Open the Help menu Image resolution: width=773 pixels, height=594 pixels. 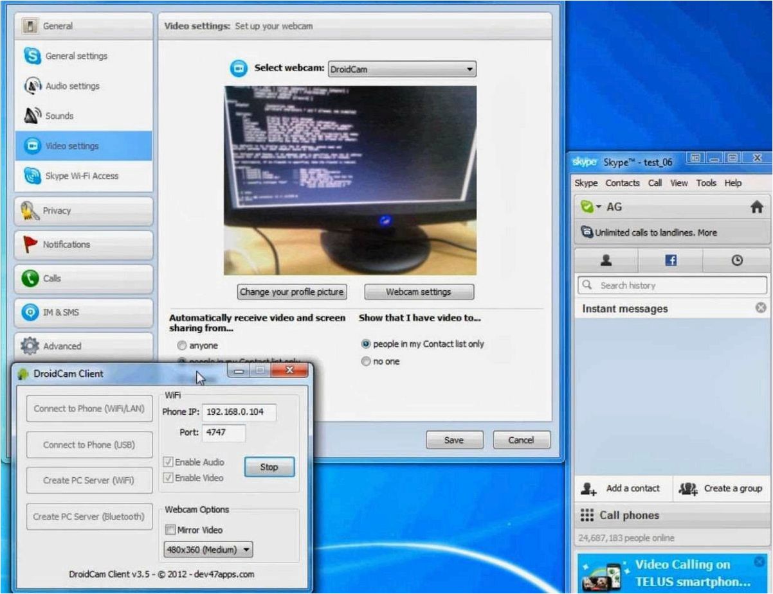click(733, 183)
